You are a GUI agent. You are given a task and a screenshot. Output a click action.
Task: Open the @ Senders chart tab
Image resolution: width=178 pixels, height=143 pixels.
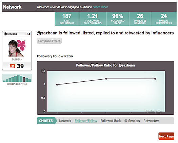coord(132,121)
